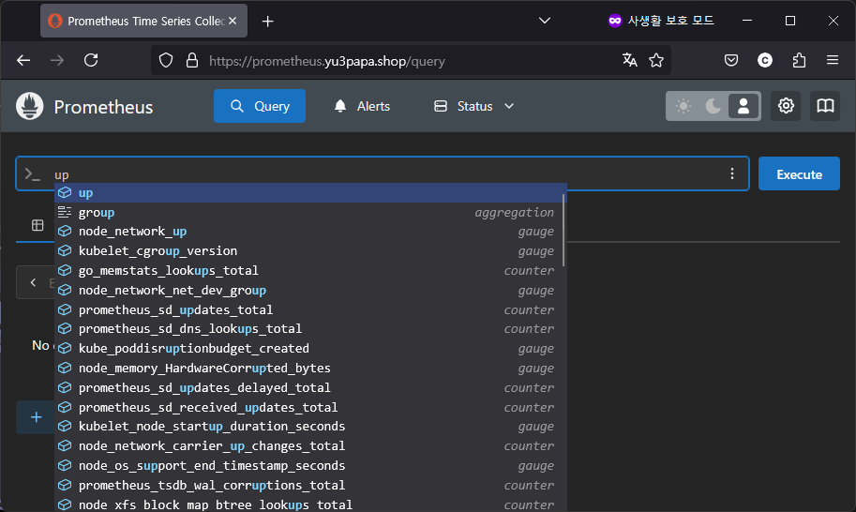Pick node_network_carrier_up_changes_total suggestion
856x512 pixels.
[310, 446]
